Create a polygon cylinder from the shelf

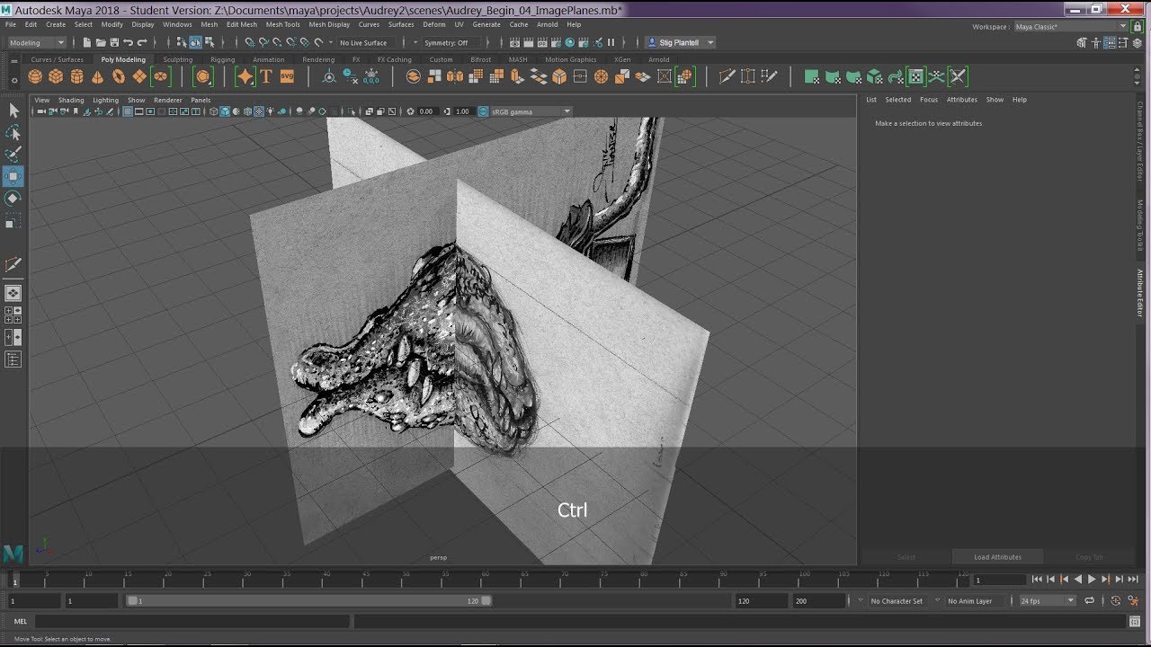click(76, 76)
